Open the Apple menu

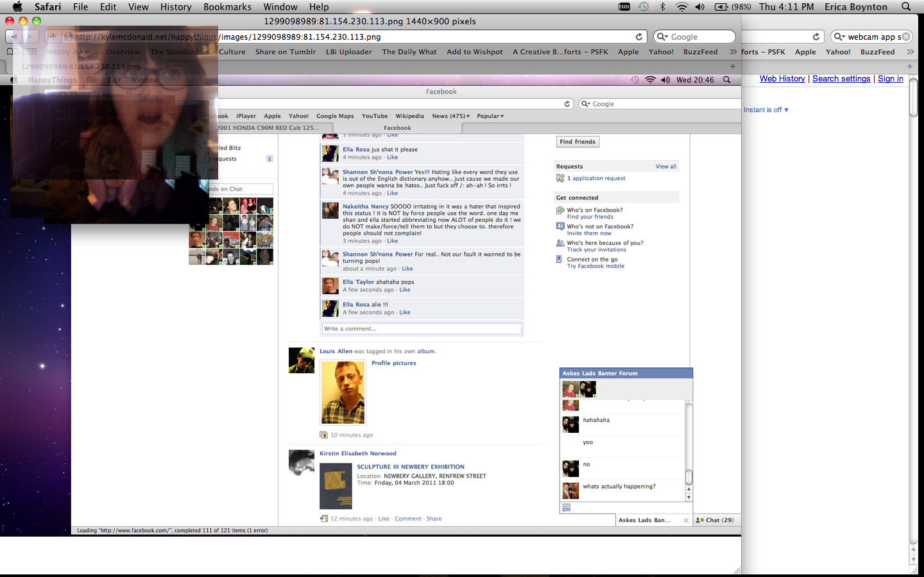tap(17, 6)
